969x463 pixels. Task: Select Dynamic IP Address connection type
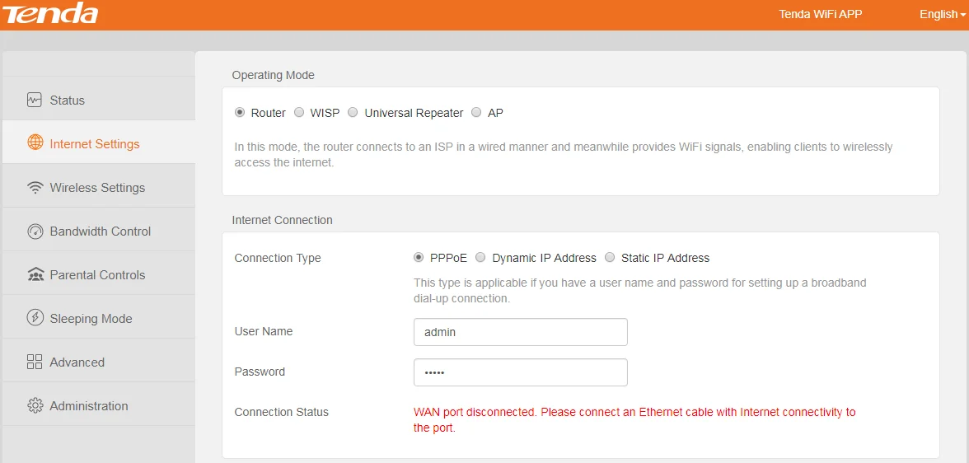point(480,258)
